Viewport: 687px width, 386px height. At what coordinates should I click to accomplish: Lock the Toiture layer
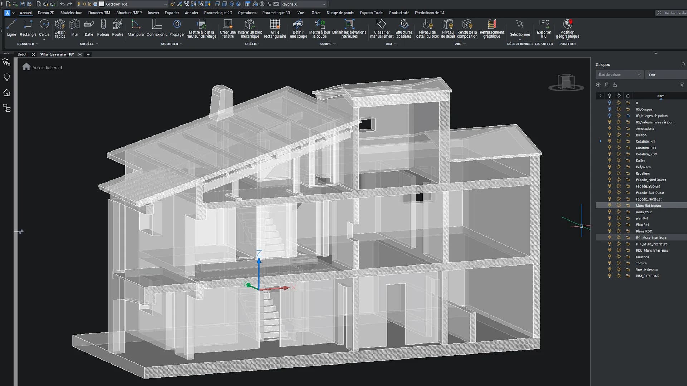click(627, 263)
